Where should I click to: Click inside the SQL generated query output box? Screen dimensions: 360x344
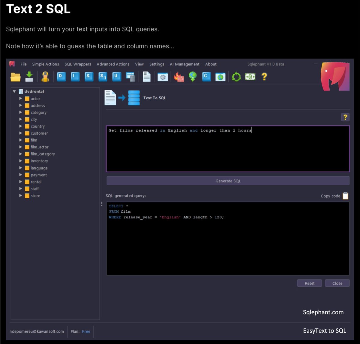(228, 239)
